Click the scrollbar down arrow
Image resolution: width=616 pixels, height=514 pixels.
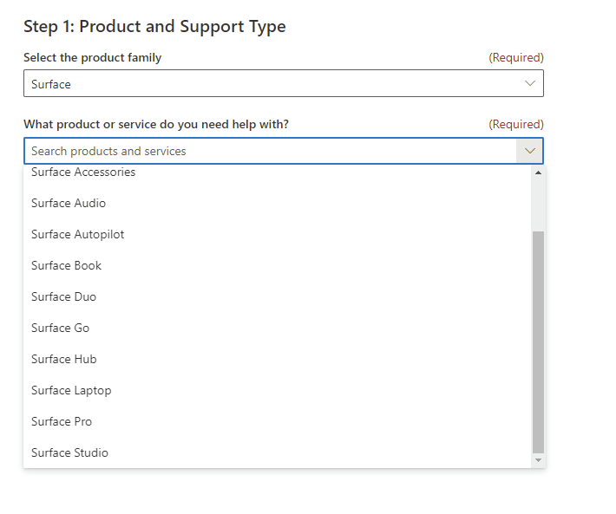(x=538, y=460)
